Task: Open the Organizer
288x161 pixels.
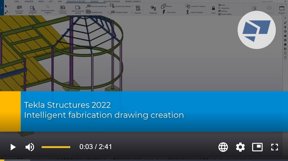Action: pos(153,10)
